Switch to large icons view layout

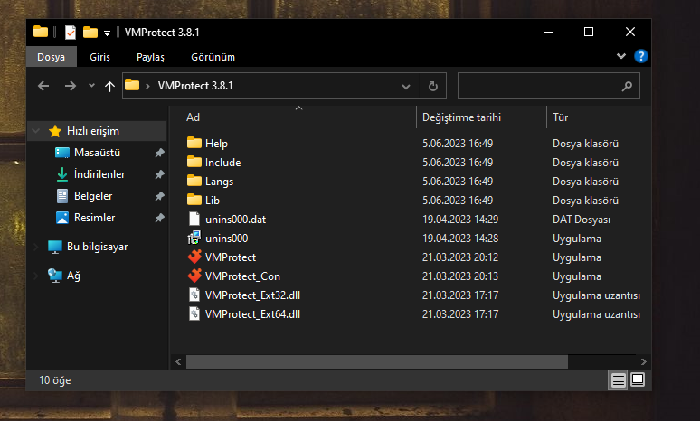click(x=638, y=380)
